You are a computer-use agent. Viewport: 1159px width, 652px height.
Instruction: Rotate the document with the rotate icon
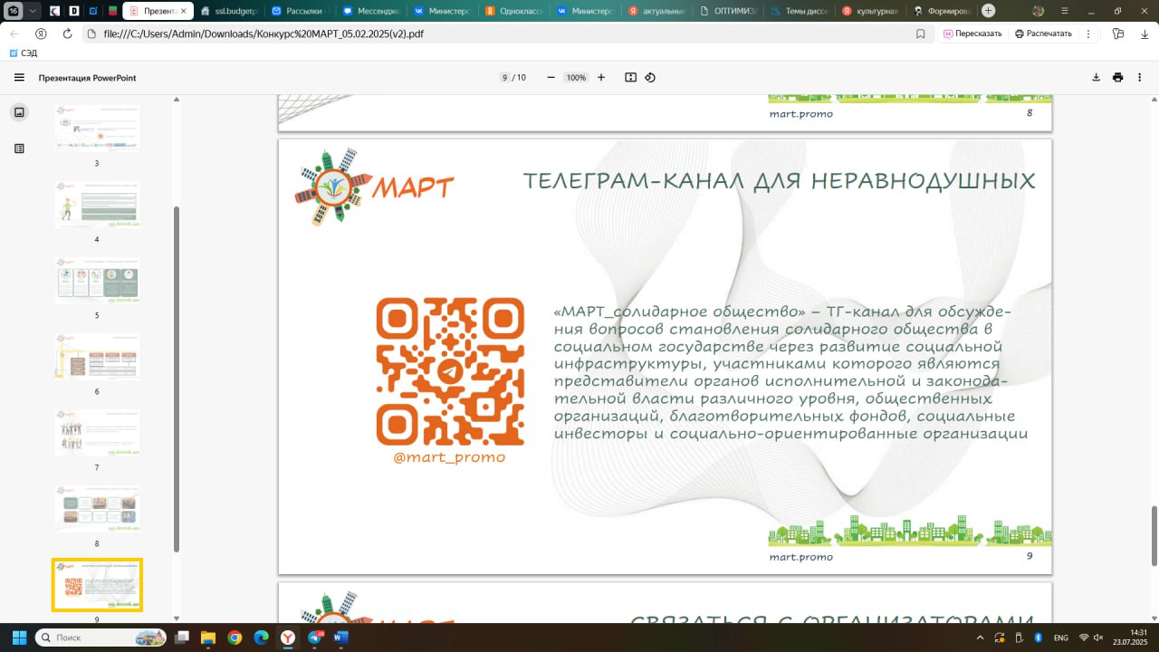650,78
